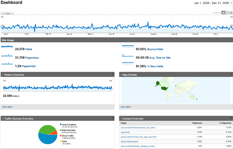Open the % New Visits link

[155, 66]
